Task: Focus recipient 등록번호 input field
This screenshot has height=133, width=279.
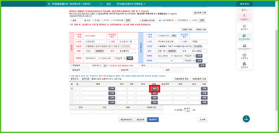Action: click(x=163, y=35)
